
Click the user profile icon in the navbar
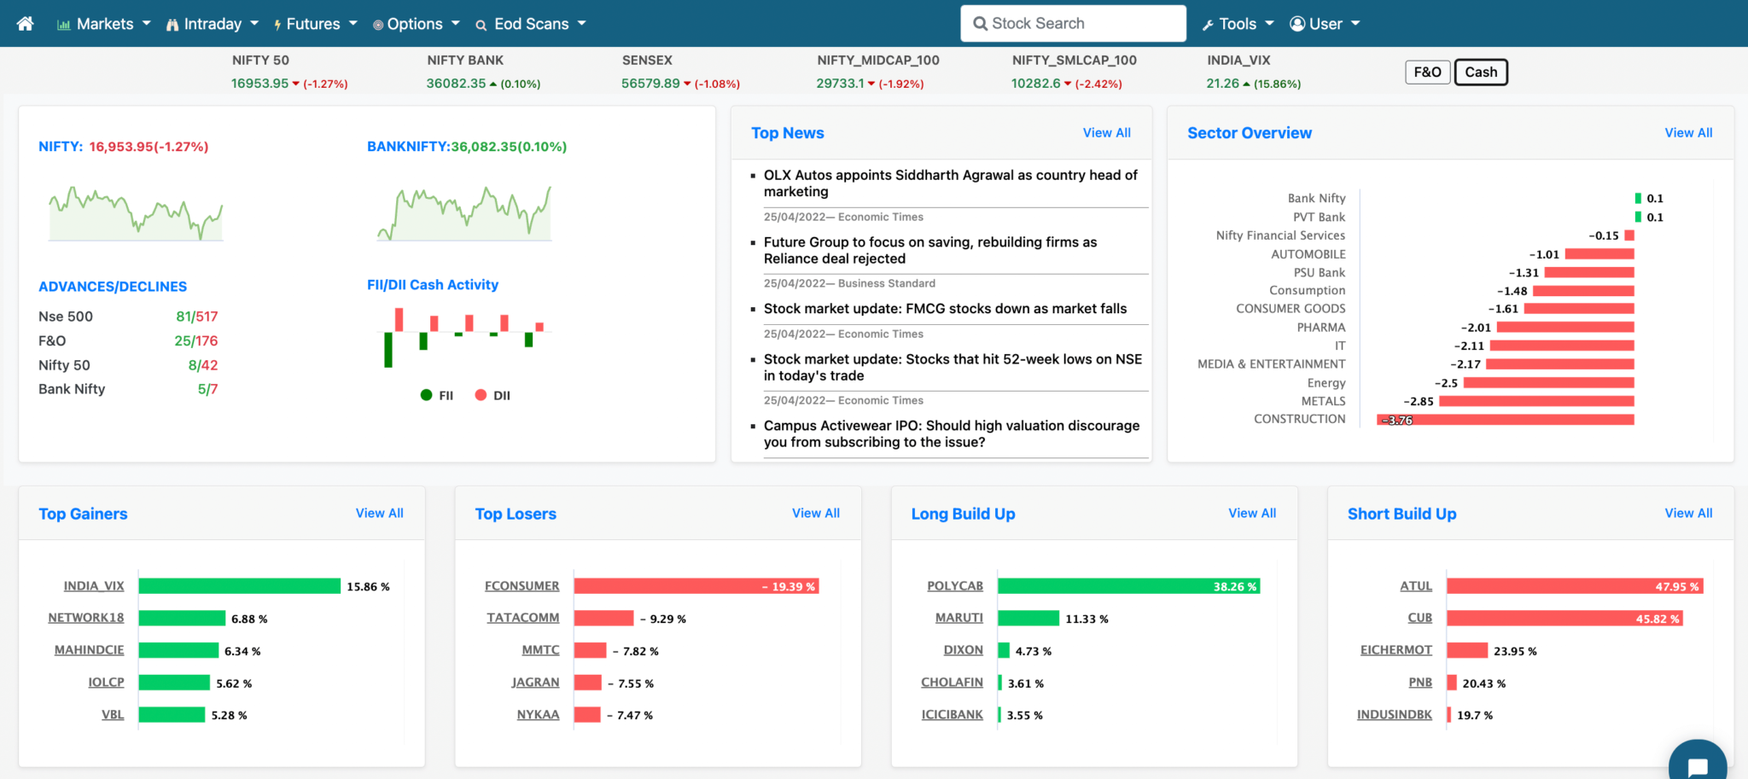tap(1296, 23)
